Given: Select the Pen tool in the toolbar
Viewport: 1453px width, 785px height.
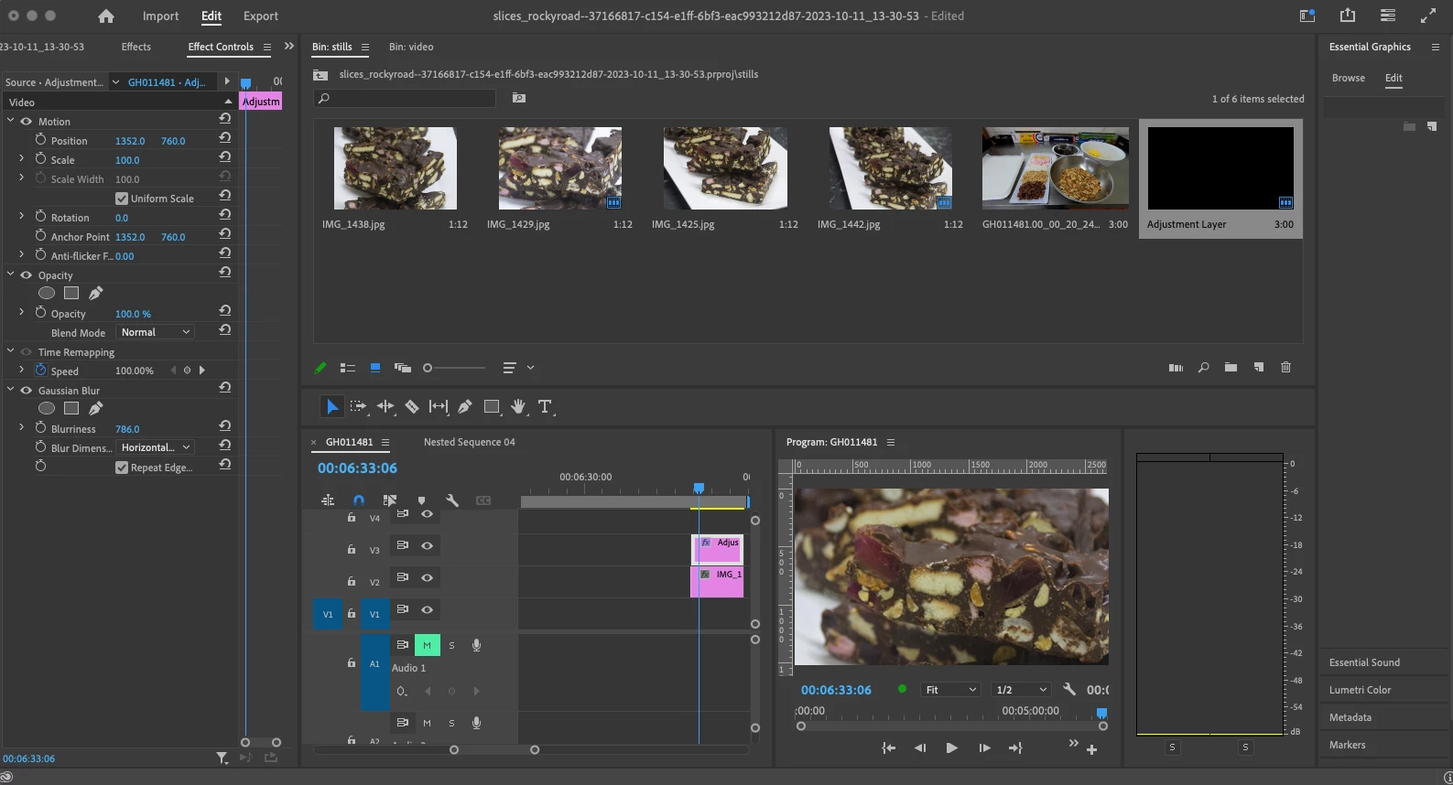Looking at the screenshot, I should tap(465, 406).
